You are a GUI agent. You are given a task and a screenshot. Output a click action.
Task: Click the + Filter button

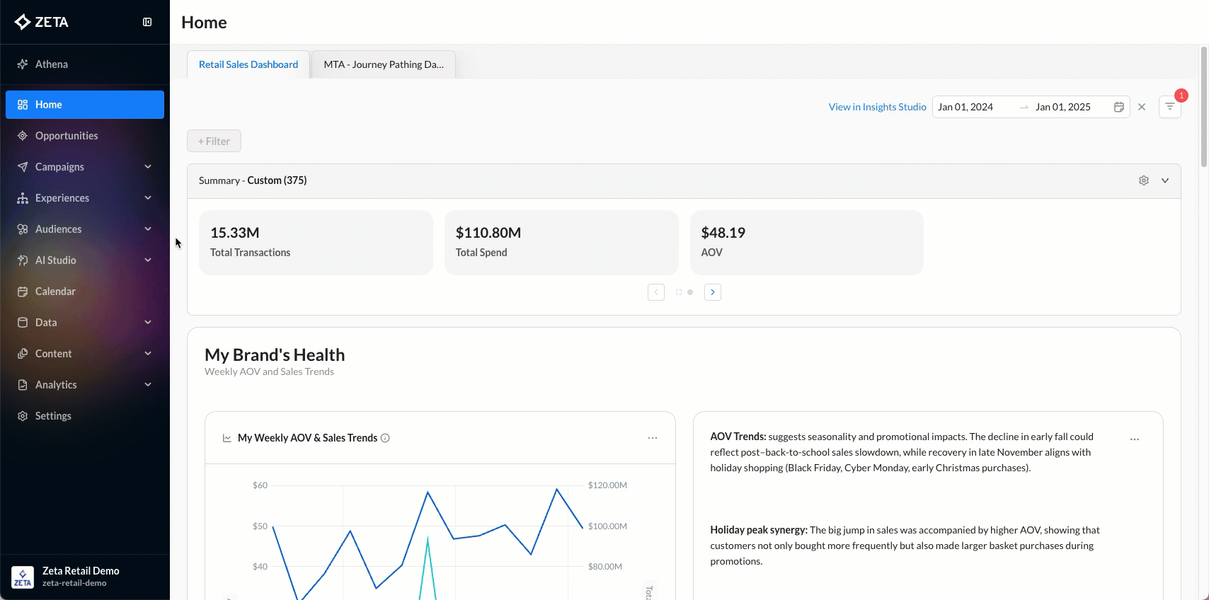point(214,142)
